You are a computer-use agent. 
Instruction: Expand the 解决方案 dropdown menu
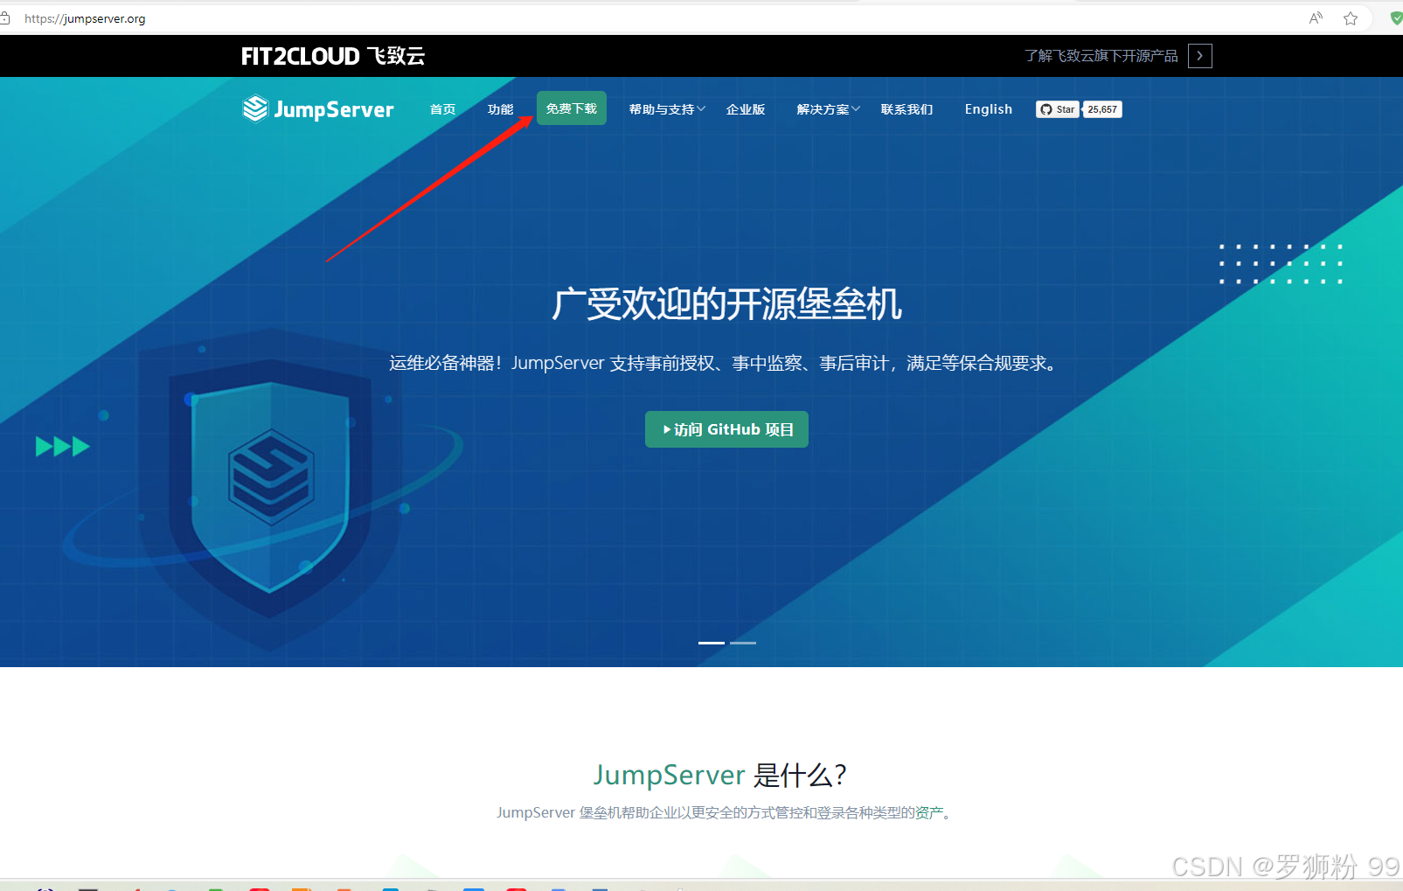pos(829,109)
